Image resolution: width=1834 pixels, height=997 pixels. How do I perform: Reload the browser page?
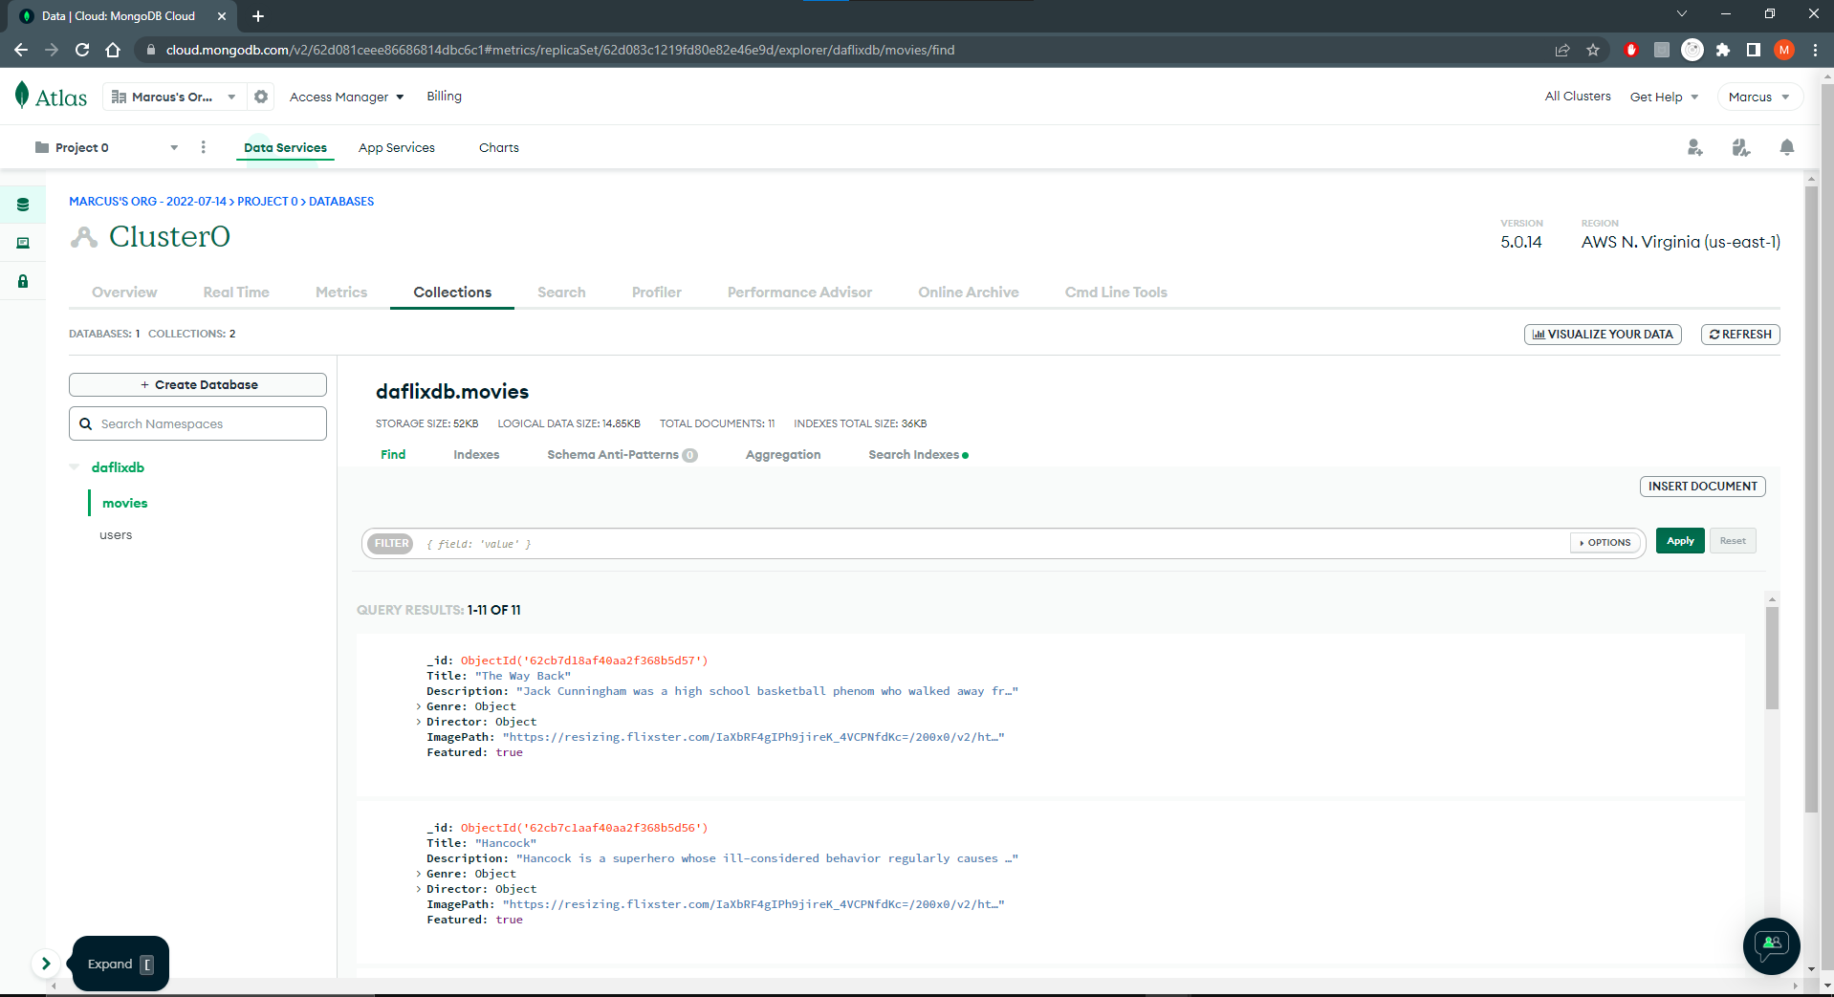tap(82, 50)
